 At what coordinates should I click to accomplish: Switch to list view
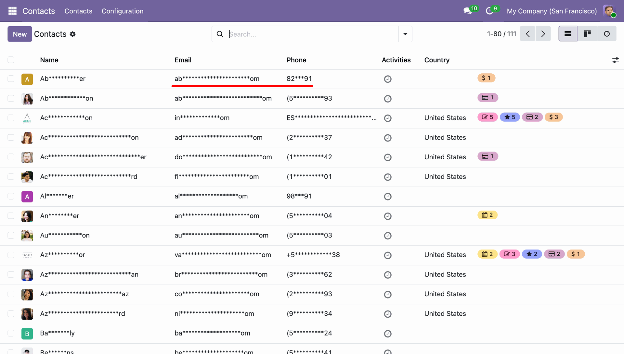pos(568,34)
